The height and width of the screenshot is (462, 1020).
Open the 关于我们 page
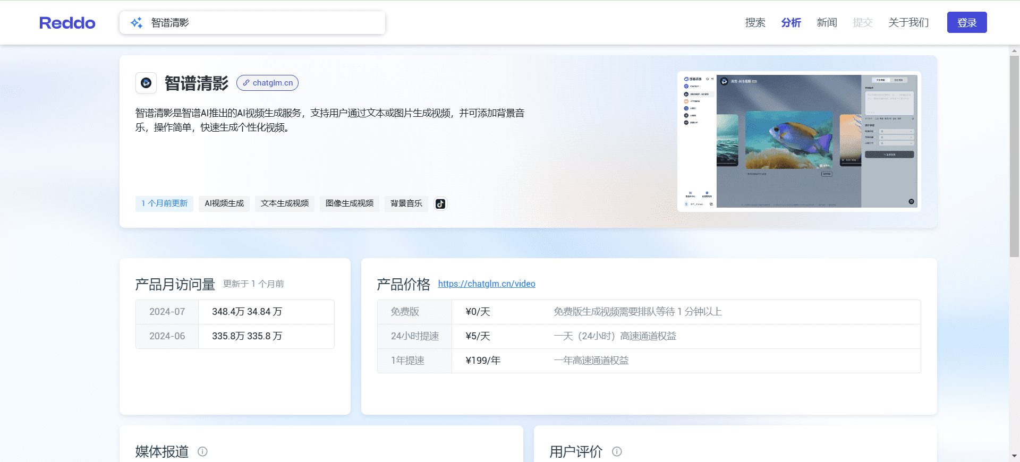(x=908, y=23)
